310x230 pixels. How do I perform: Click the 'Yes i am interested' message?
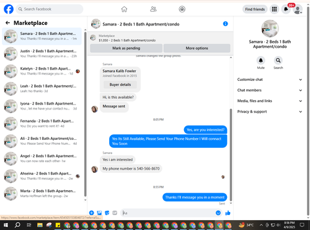click(118, 160)
